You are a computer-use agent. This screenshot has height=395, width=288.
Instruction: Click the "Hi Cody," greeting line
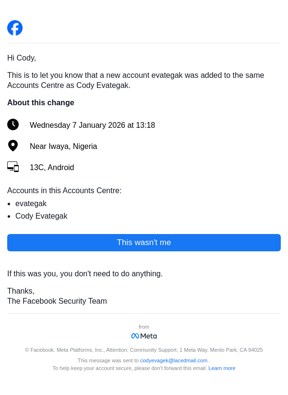click(x=22, y=58)
